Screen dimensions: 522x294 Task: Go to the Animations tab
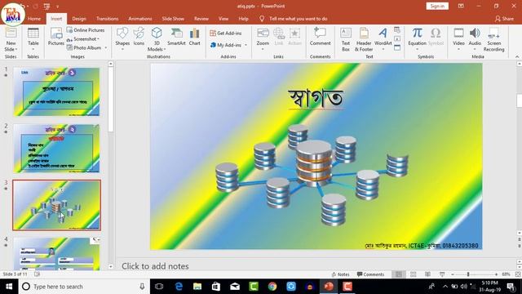(140, 19)
